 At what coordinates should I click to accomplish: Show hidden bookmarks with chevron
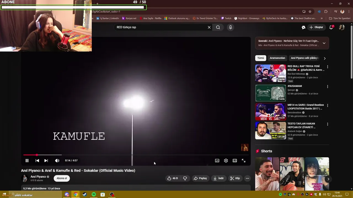click(322, 18)
